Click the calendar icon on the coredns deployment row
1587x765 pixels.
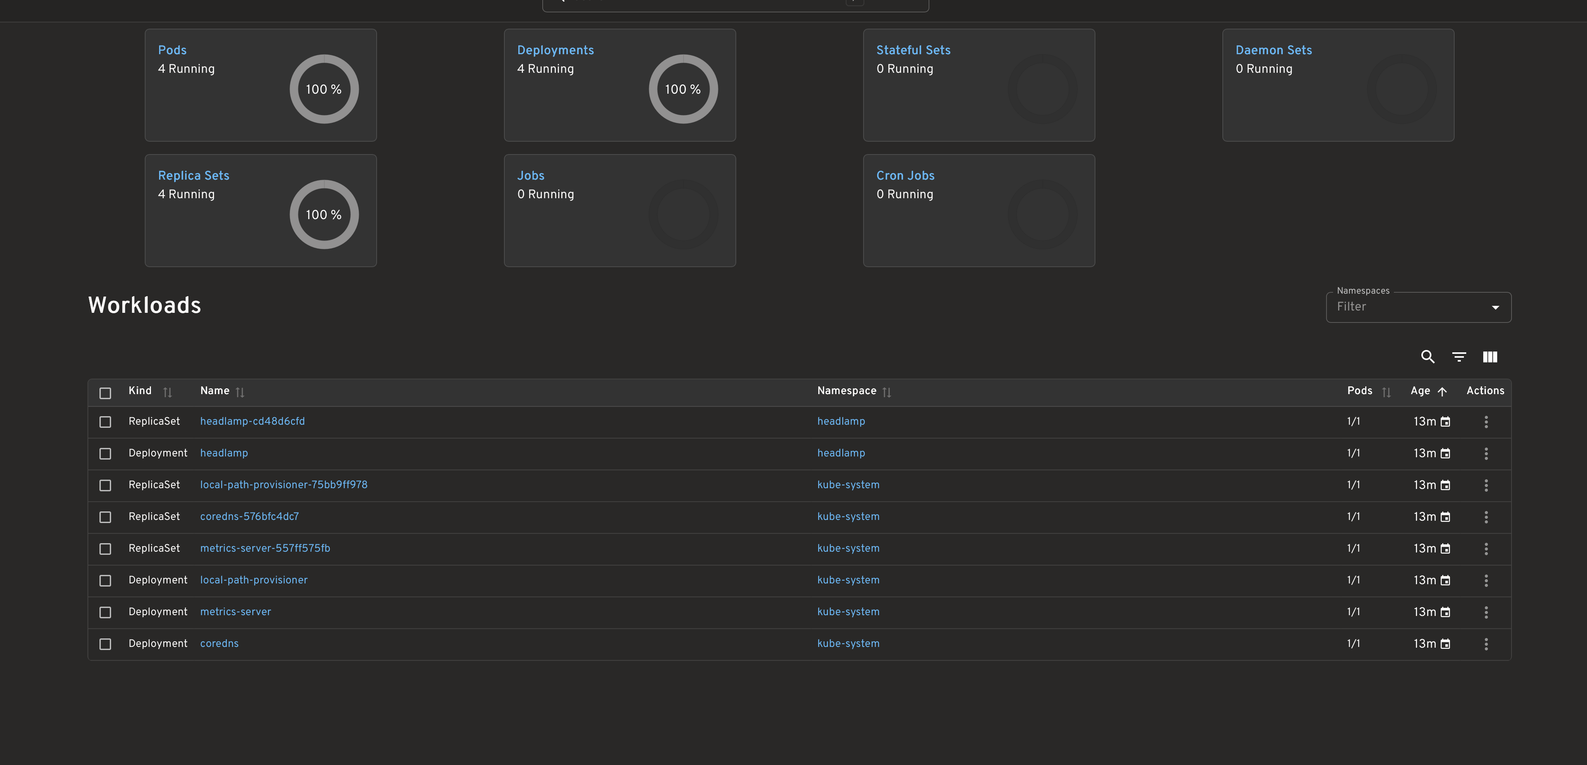tap(1446, 643)
